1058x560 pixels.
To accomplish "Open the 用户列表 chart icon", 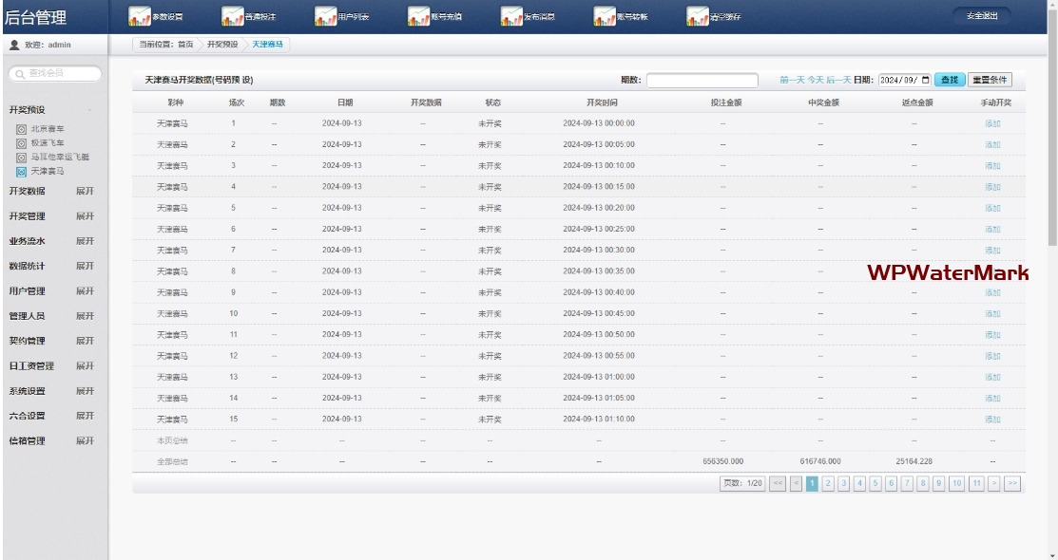I will [x=326, y=15].
